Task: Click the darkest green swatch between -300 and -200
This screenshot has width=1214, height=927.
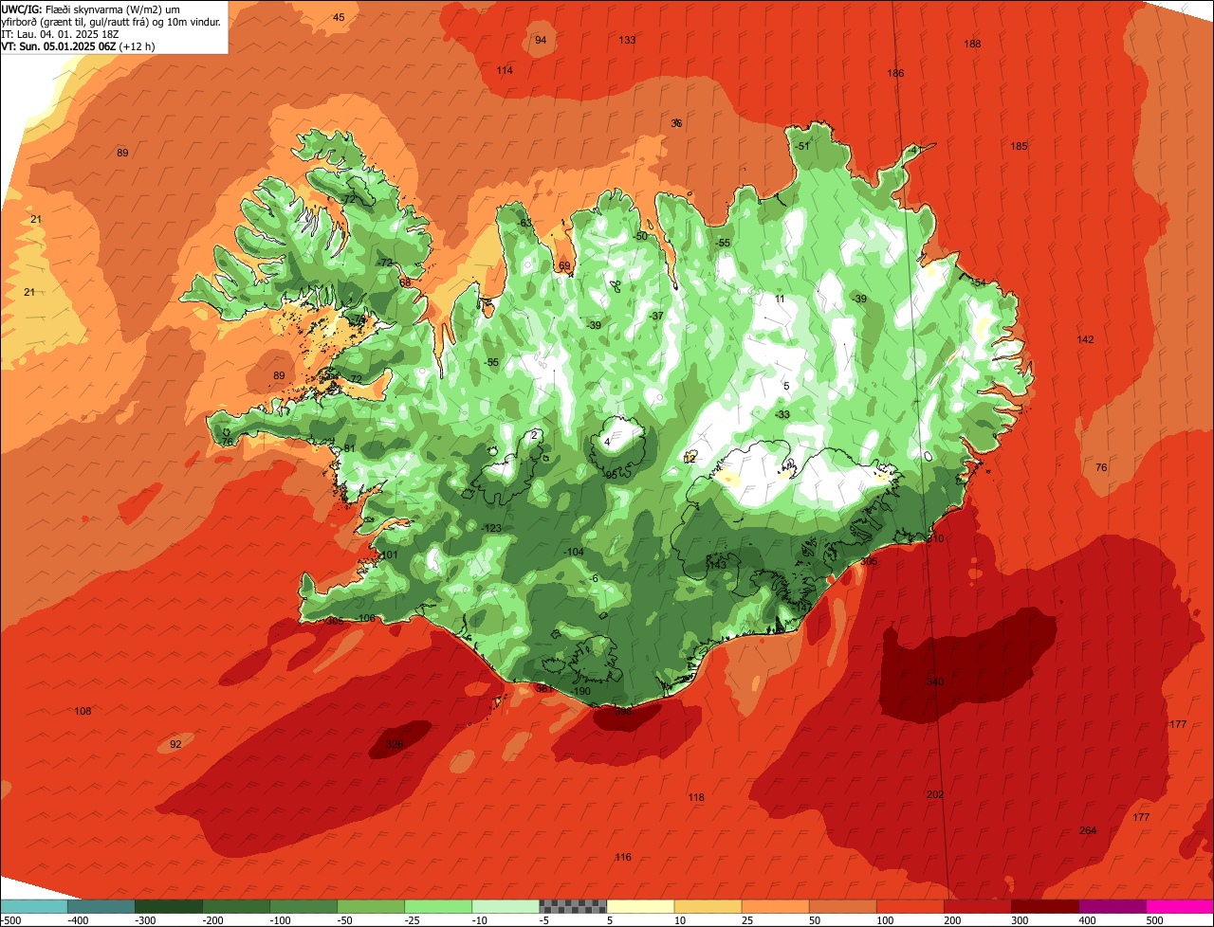Action: (169, 906)
